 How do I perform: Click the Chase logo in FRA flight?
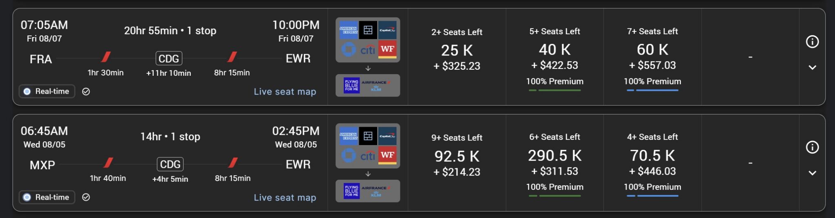point(348,49)
